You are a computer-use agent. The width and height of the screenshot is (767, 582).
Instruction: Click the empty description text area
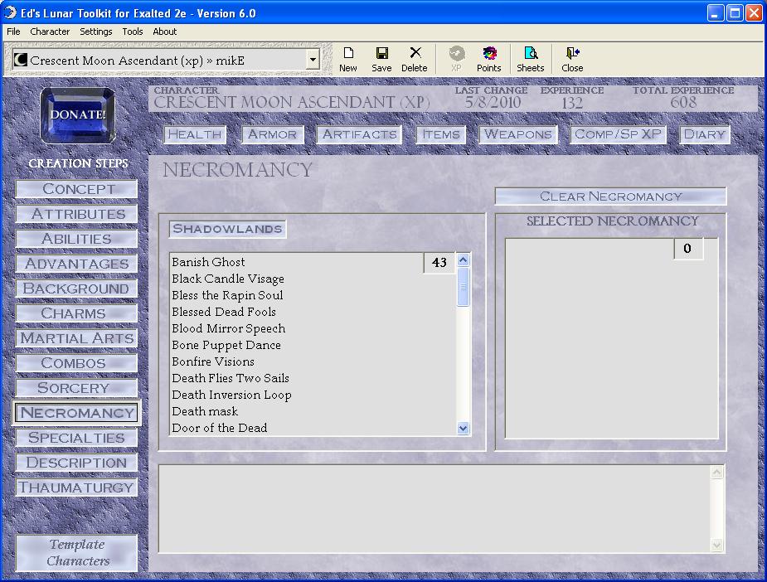(x=434, y=509)
